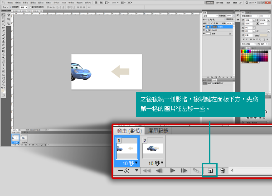
Task: Select the Horizontal Type tool
Action: 3,65
